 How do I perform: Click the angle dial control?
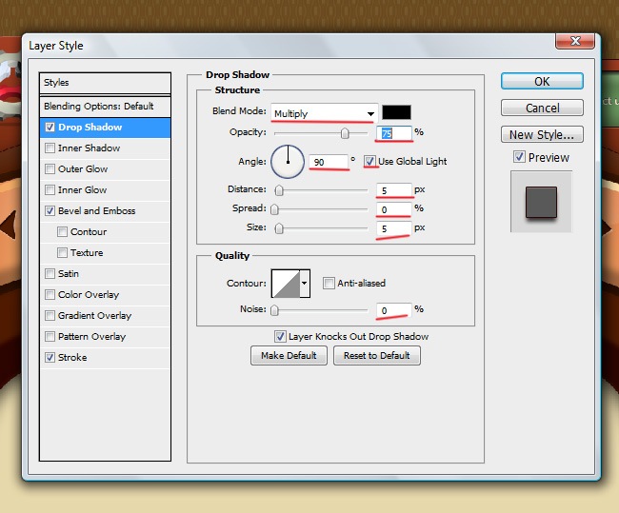pyautogui.click(x=287, y=162)
